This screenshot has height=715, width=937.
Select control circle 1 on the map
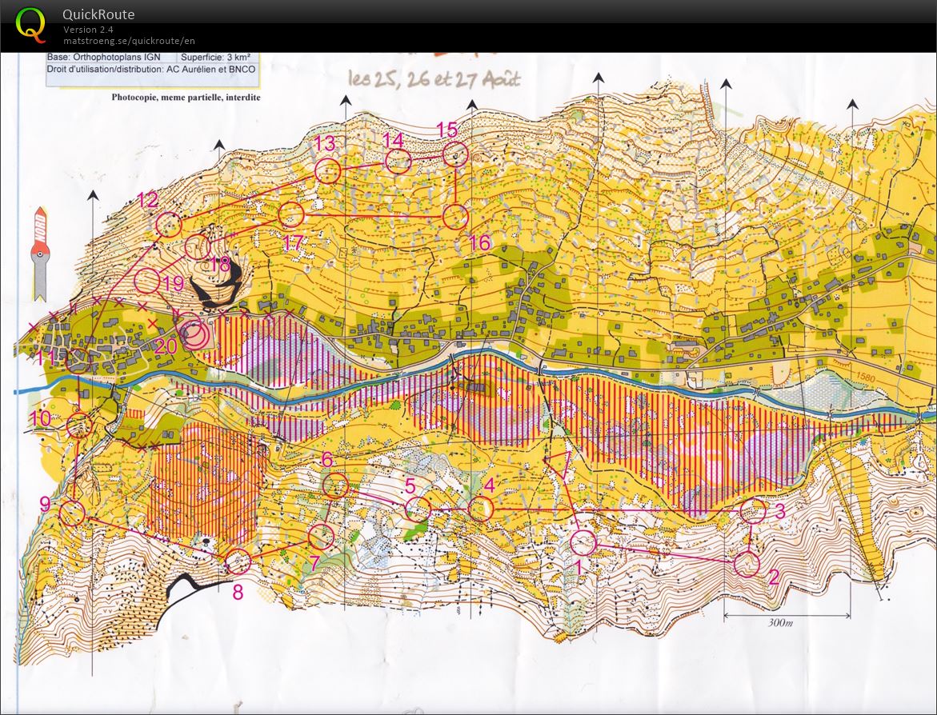coord(583,542)
